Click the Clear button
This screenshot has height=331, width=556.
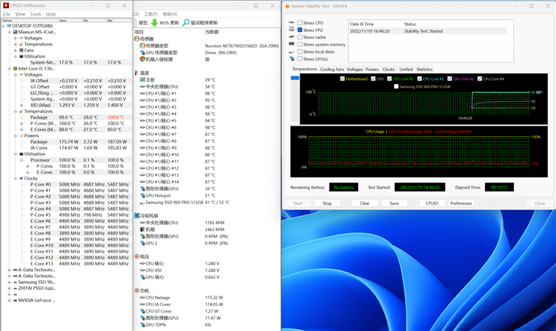365,203
